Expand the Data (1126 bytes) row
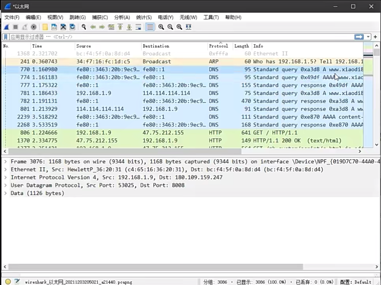Screen dimensions: 381x285 tap(5, 193)
